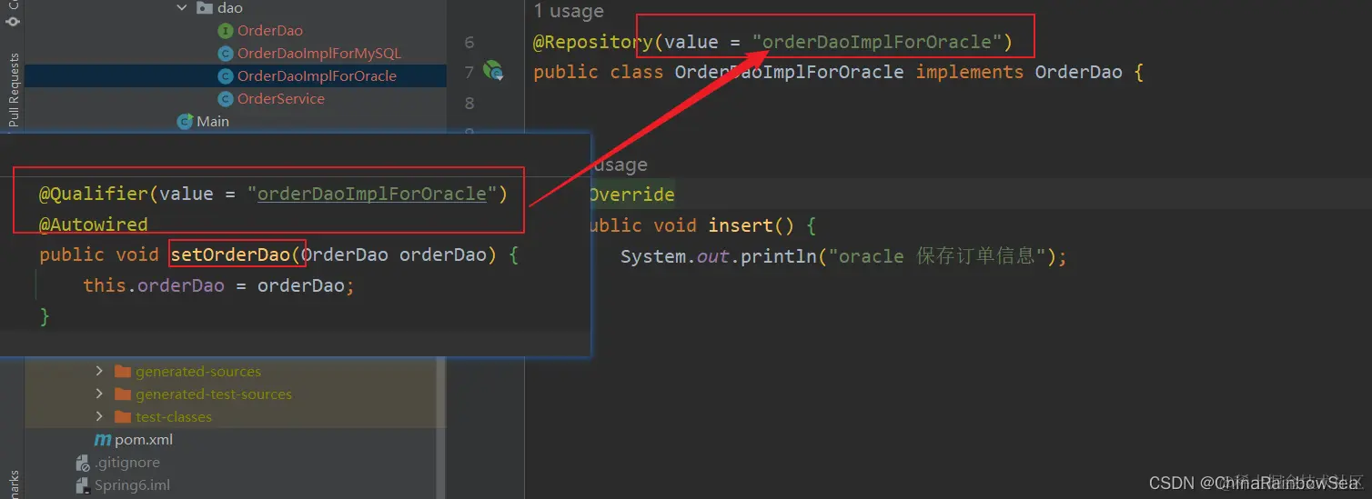The image size is (1372, 499).
Task: Click generated-sources folder icon
Action: [123, 372]
